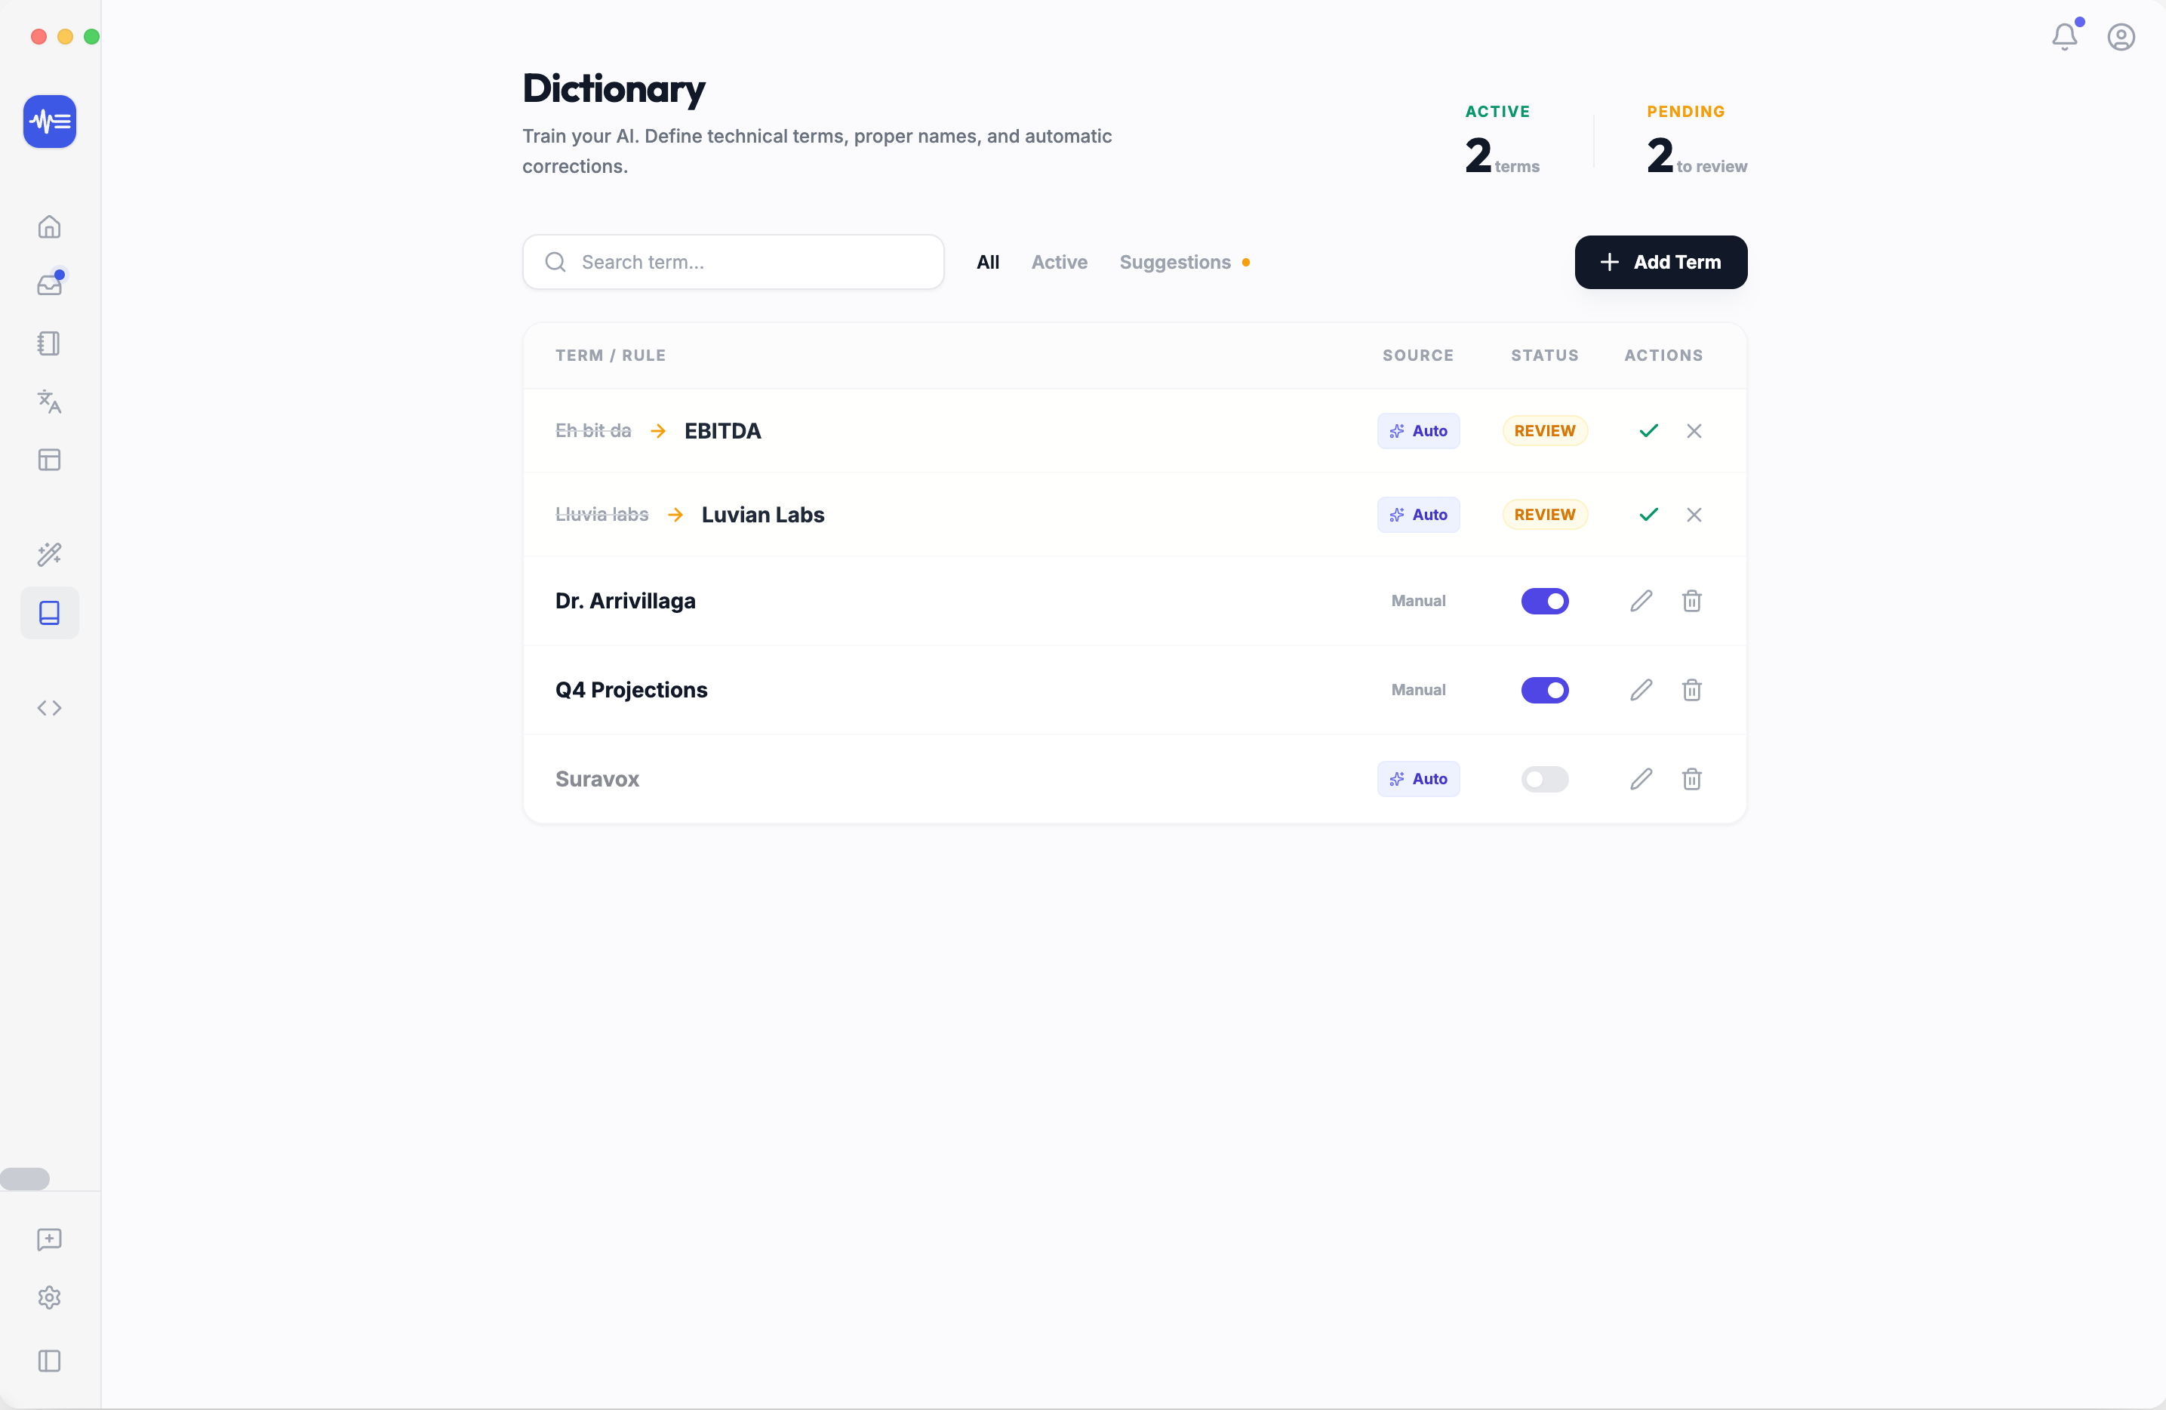This screenshot has height=1410, width=2166.
Task: Open the templates layout panel
Action: [x=49, y=460]
